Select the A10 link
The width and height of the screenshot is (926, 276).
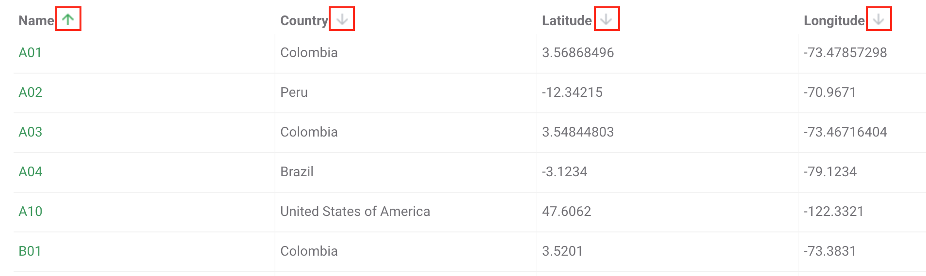[x=31, y=212]
